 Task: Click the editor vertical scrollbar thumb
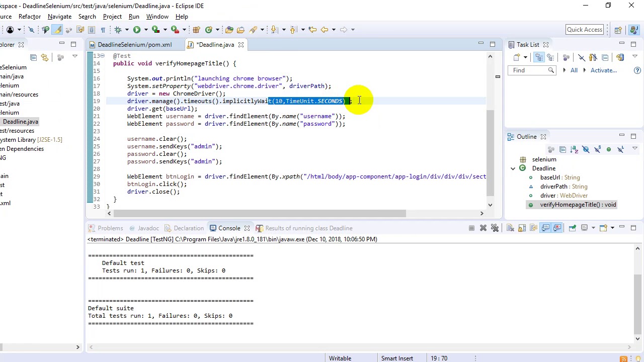coord(490,152)
